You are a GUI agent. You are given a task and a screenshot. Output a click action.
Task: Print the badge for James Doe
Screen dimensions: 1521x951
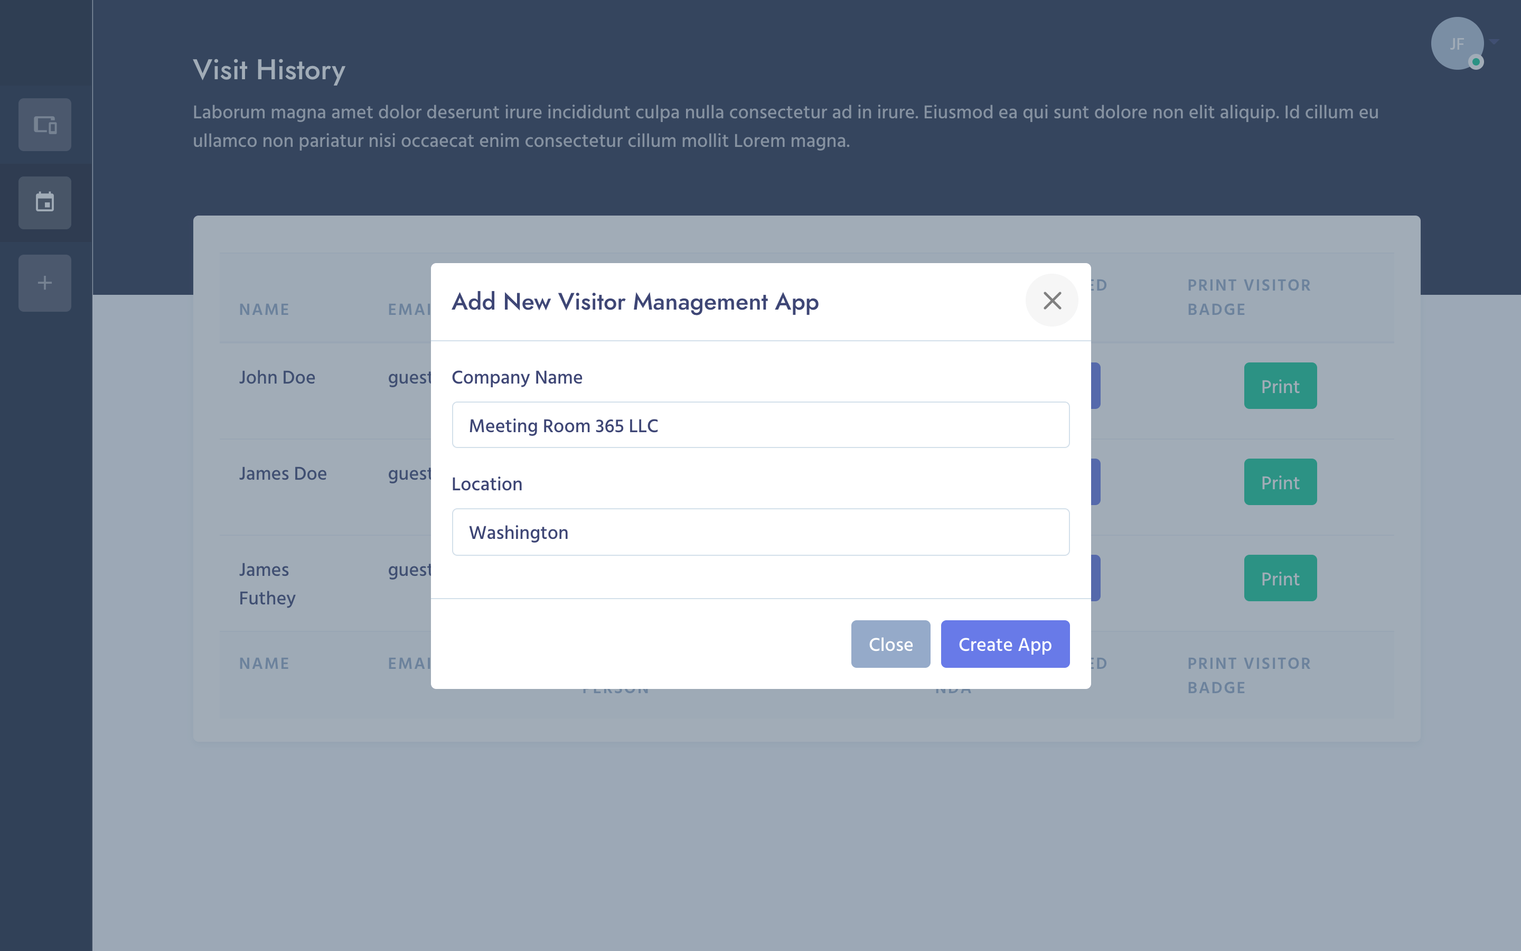[x=1280, y=482]
